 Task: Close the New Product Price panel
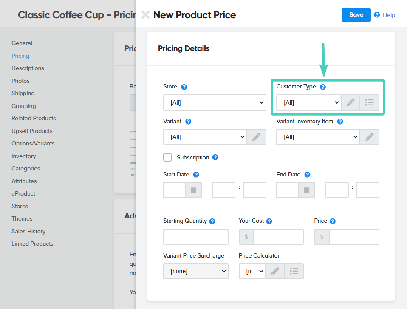[x=145, y=15]
